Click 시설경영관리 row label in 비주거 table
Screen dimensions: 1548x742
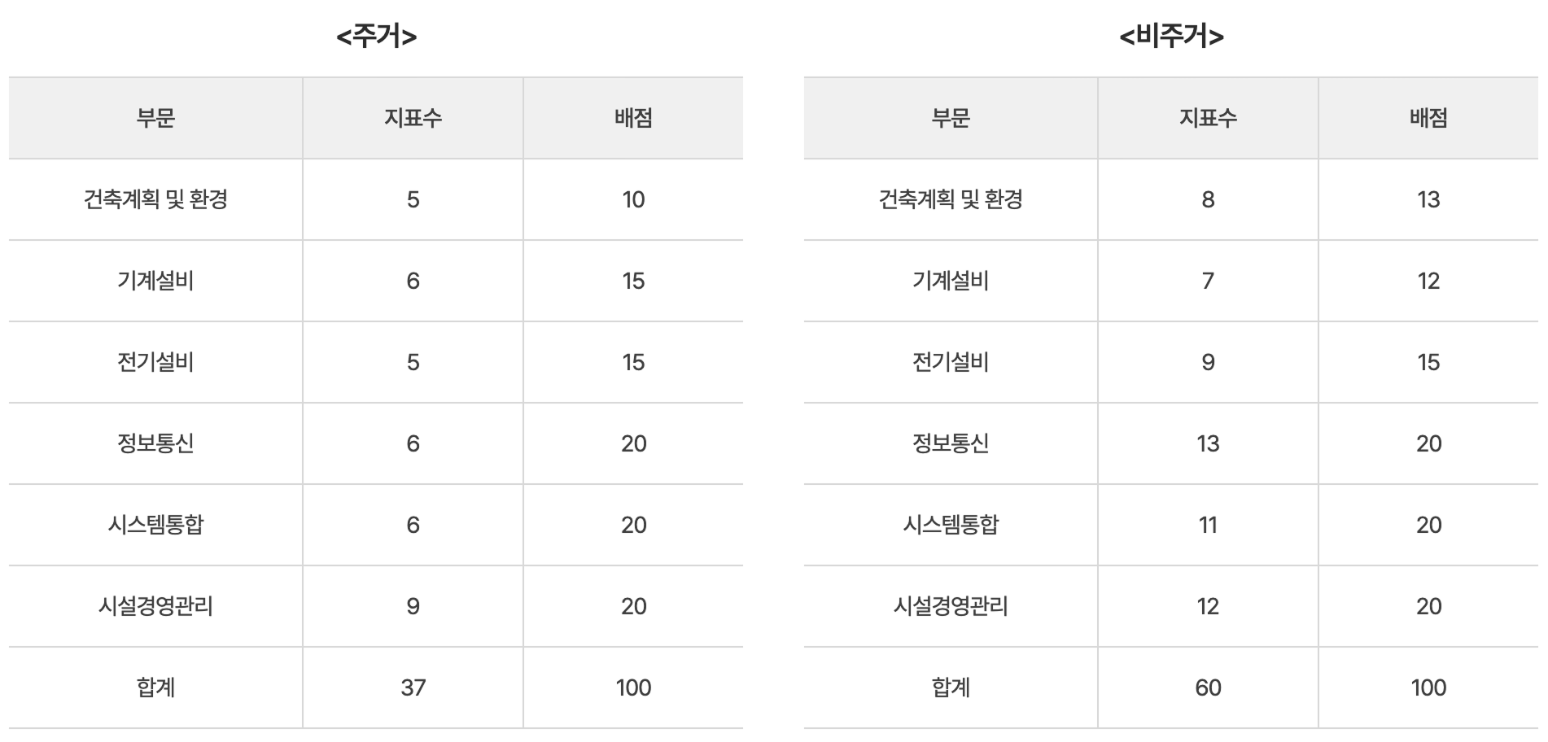pos(950,606)
